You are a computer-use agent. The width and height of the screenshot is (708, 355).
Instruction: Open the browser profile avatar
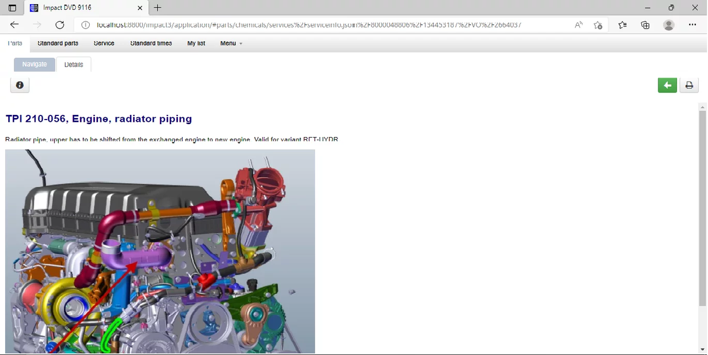click(x=669, y=25)
